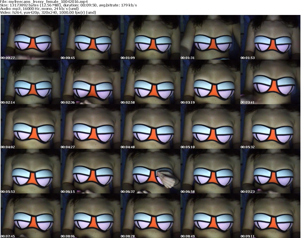The image size is (301, 238).
Task: Open the thumbnail stamped 00:00:27
Action: (x=31, y=37)
